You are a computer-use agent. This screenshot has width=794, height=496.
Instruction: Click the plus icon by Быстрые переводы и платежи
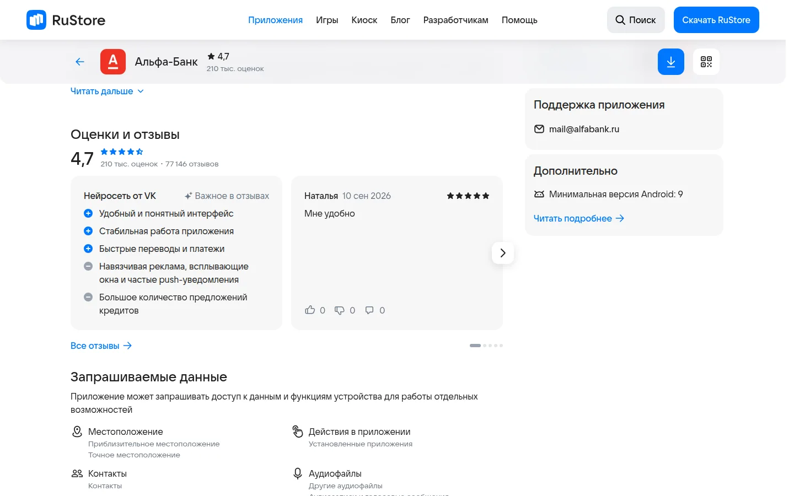[88, 249]
